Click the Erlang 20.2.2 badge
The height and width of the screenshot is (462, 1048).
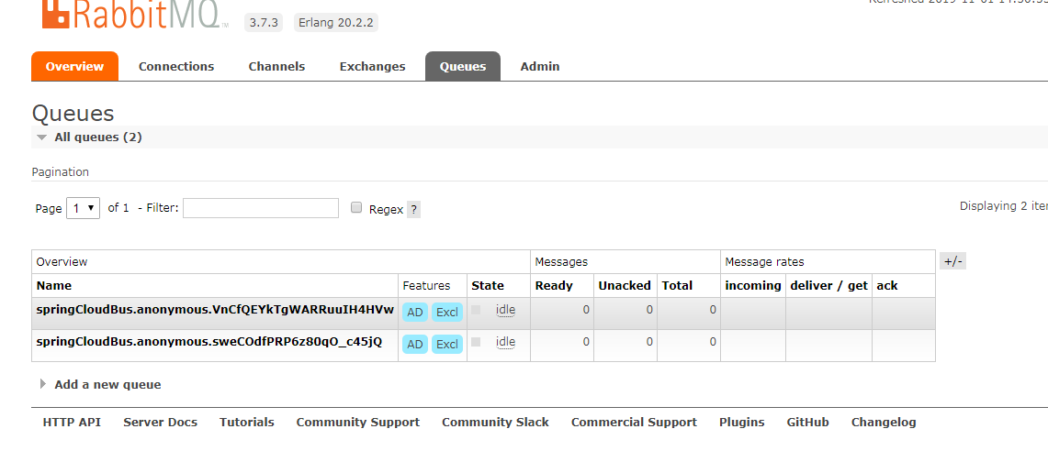(x=336, y=22)
